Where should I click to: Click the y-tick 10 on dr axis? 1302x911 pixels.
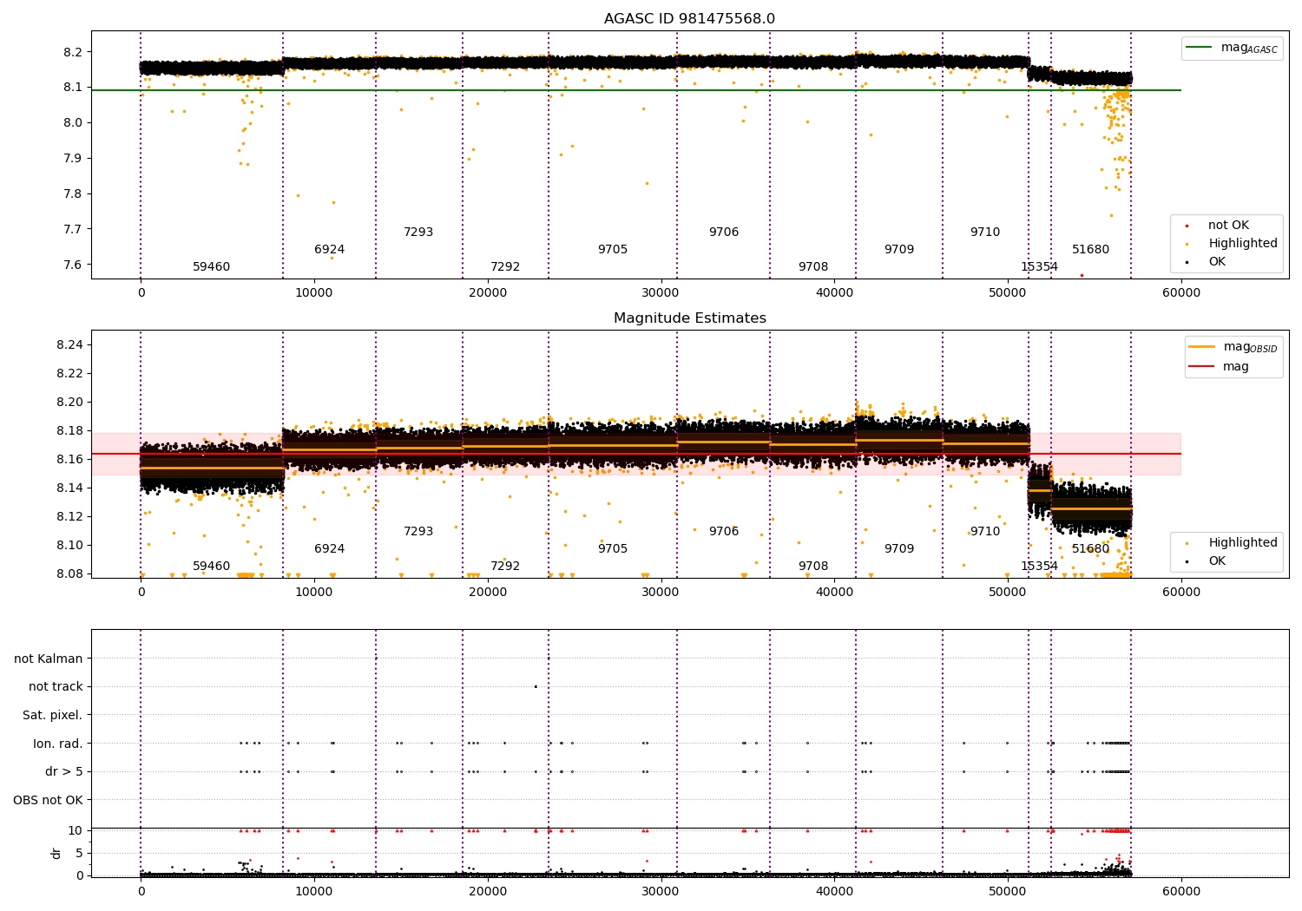tap(76, 831)
